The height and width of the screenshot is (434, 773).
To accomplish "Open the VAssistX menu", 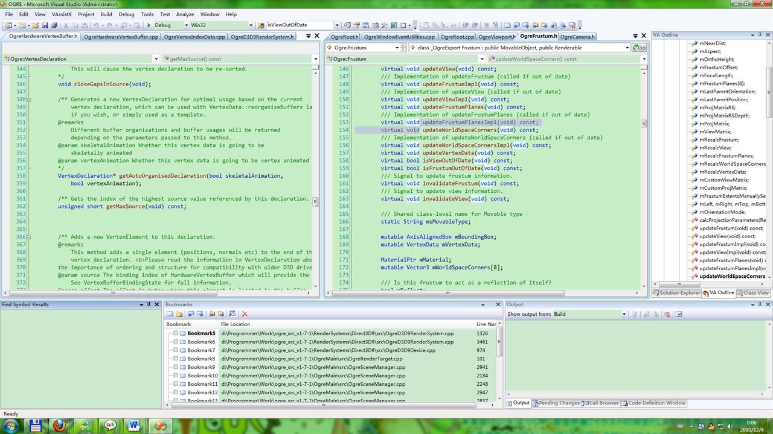I will (63, 14).
